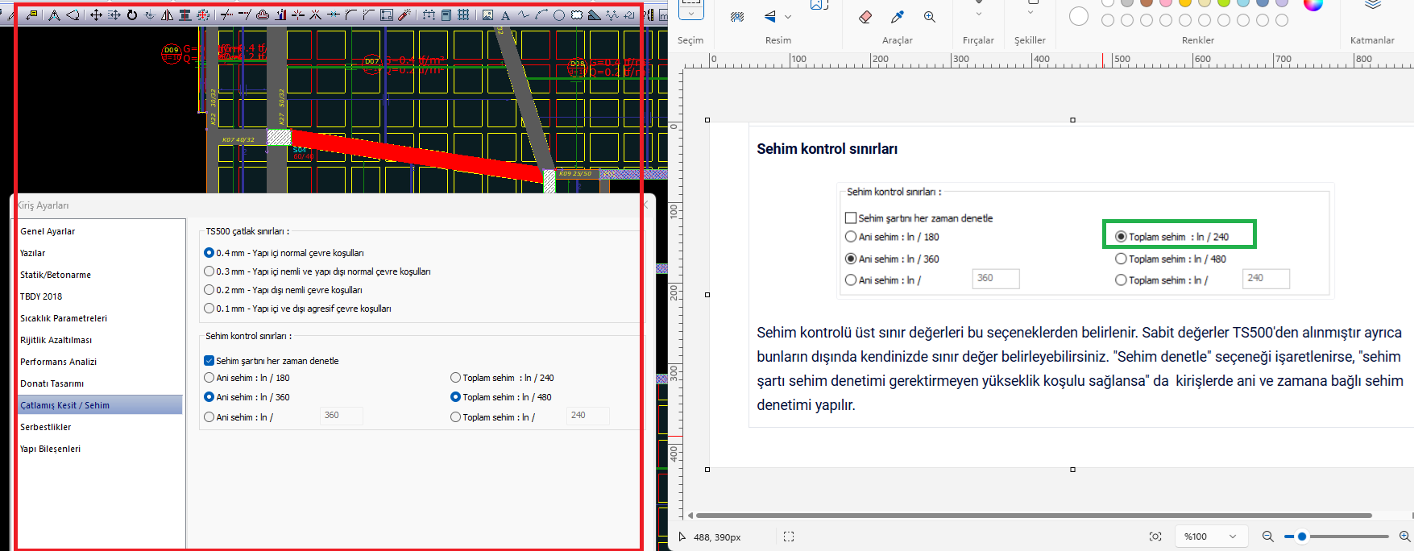
Task: Insert picture using image icon in CAD toolbar
Action: 487,14
